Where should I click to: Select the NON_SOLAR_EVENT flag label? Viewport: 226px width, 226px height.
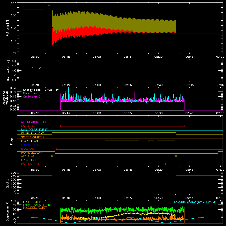click(x=34, y=130)
